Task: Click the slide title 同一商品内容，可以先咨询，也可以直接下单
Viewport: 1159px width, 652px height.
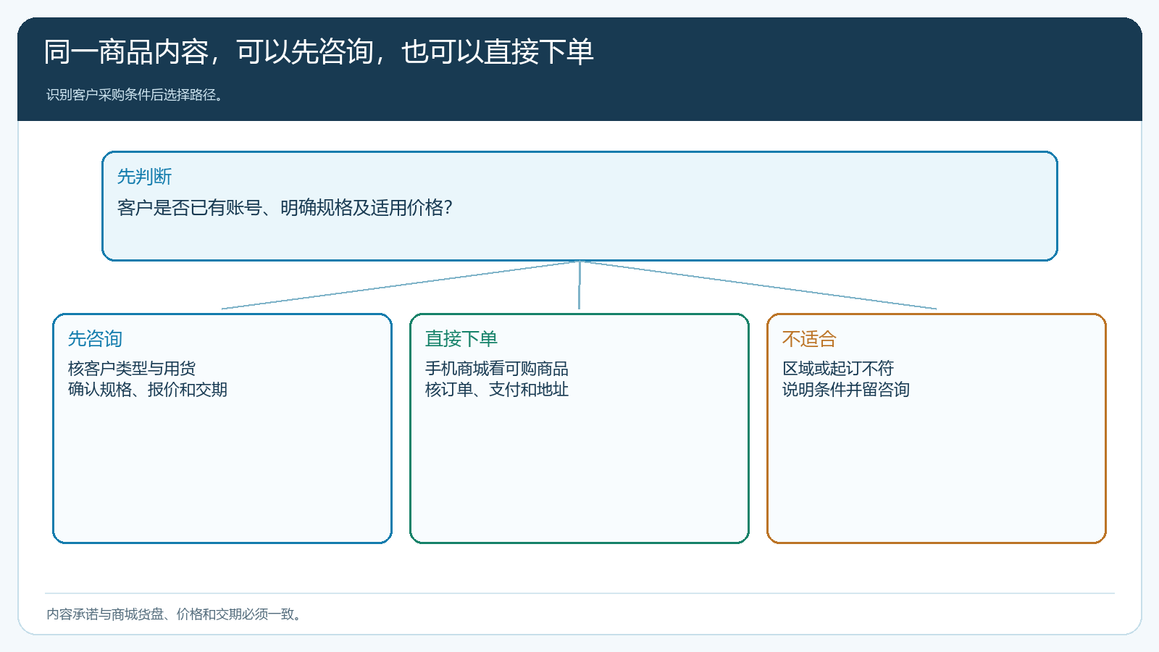Action: pyautogui.click(x=319, y=52)
